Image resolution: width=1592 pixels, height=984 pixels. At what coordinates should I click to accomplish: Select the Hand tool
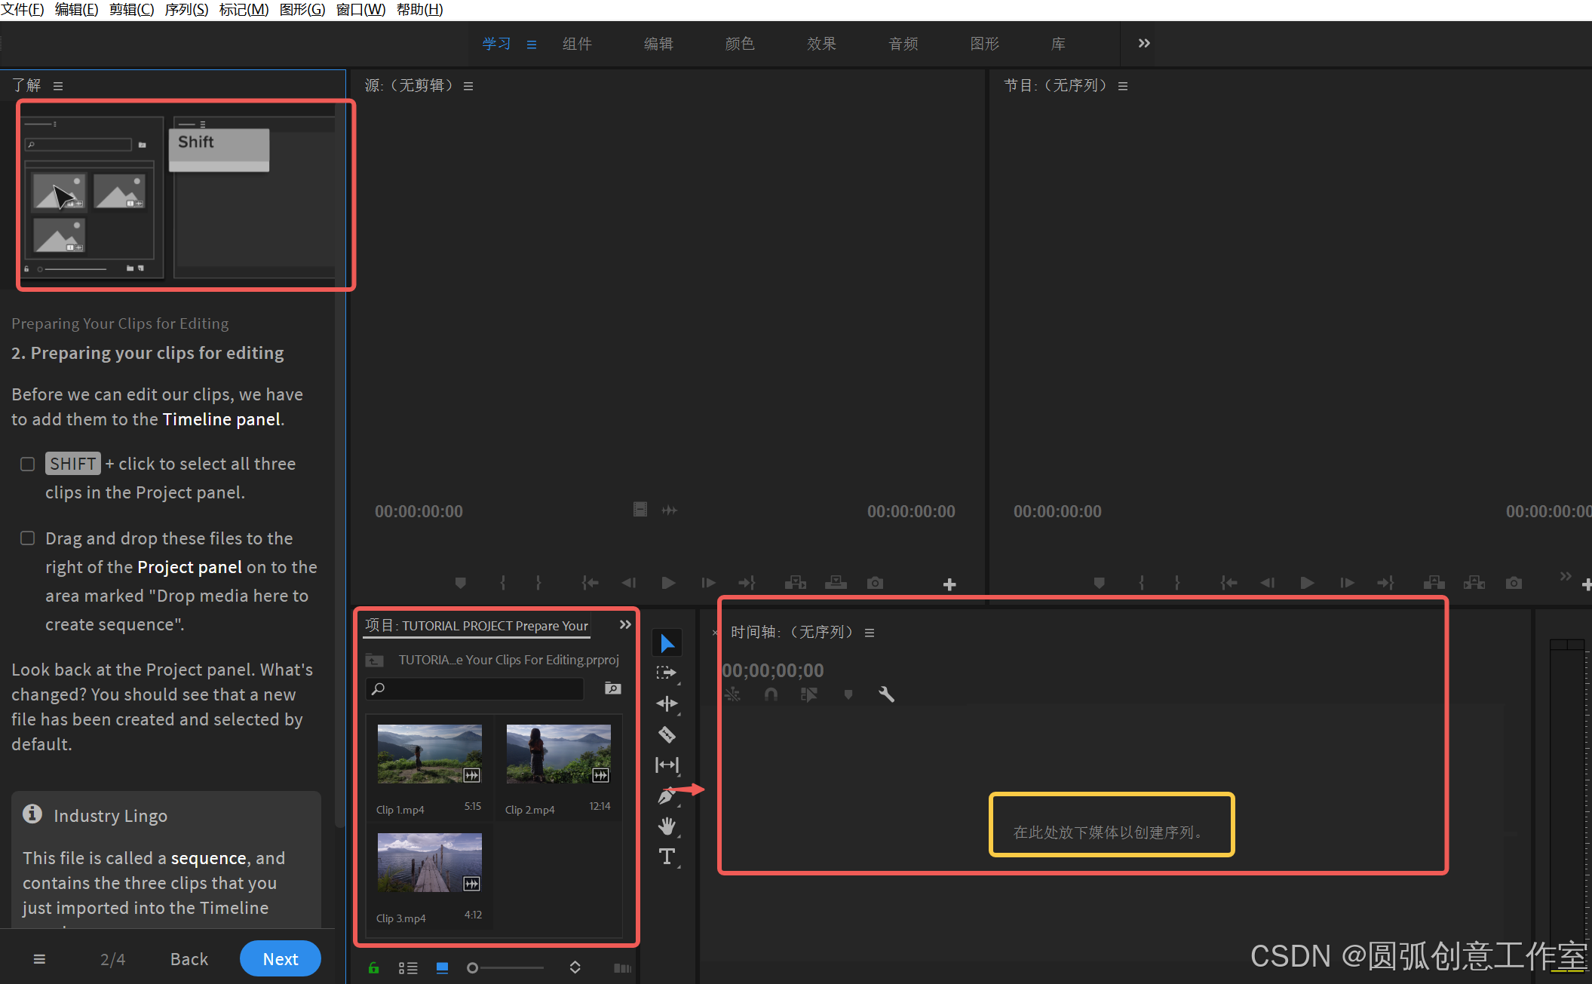pyautogui.click(x=667, y=826)
